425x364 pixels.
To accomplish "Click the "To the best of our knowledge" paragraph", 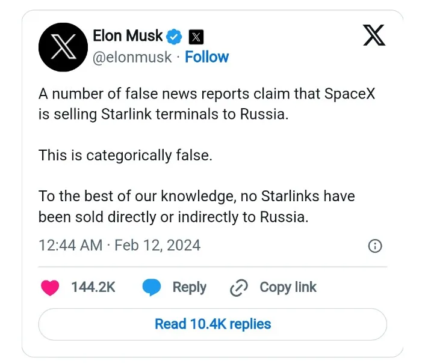I will [196, 207].
